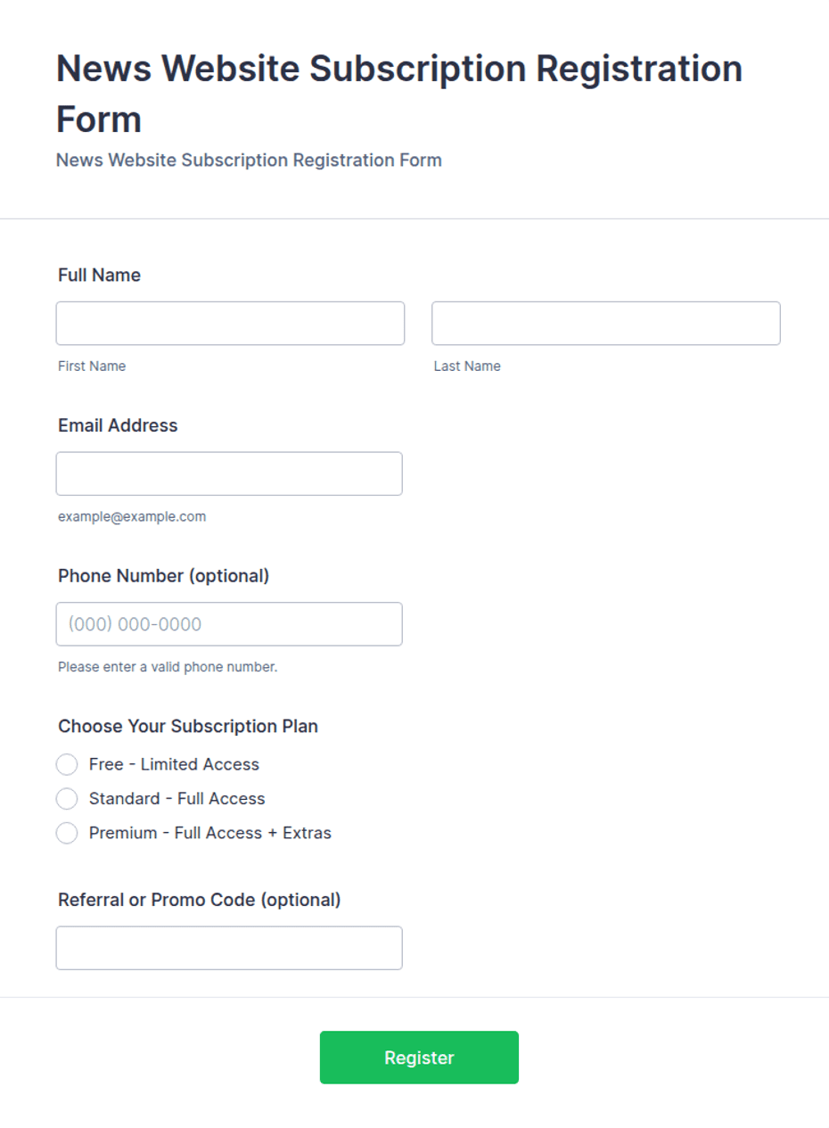Click the Phone Number field with (000) 000-0000 placeholder

pyautogui.click(x=229, y=624)
